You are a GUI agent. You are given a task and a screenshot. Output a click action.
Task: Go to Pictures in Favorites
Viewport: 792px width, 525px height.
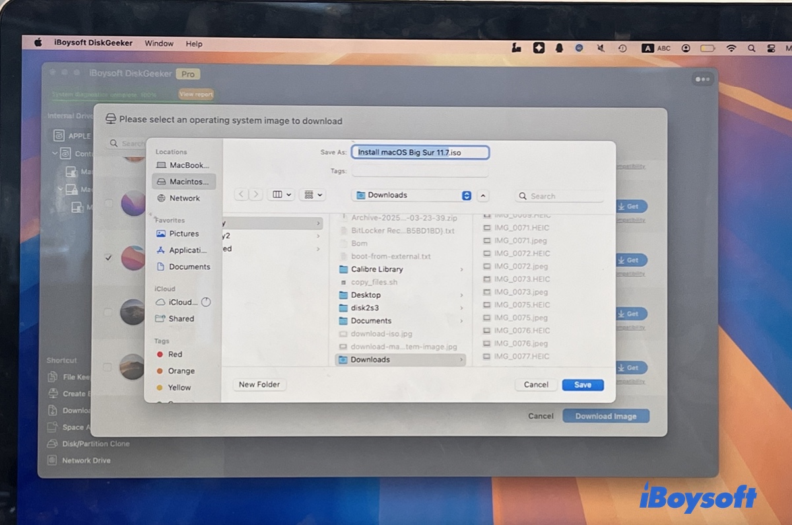[x=177, y=234]
